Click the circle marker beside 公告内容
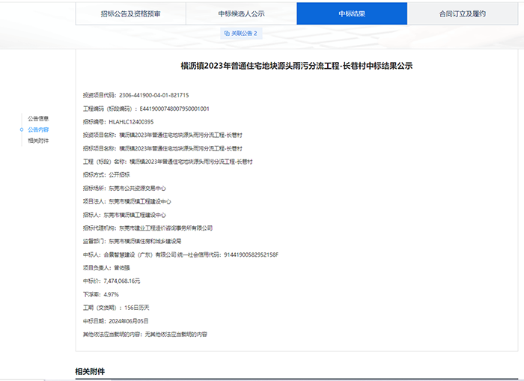 tap(22, 129)
